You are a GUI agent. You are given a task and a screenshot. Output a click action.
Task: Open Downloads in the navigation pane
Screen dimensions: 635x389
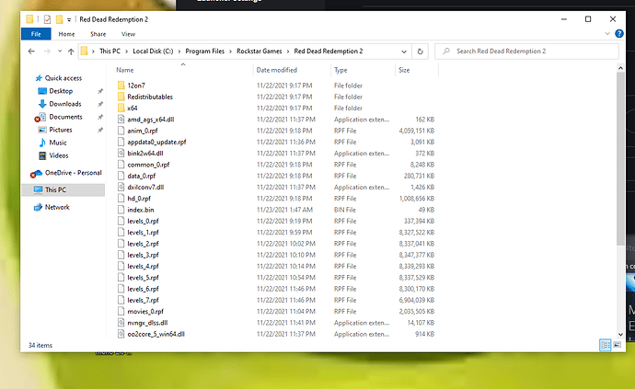[65, 104]
